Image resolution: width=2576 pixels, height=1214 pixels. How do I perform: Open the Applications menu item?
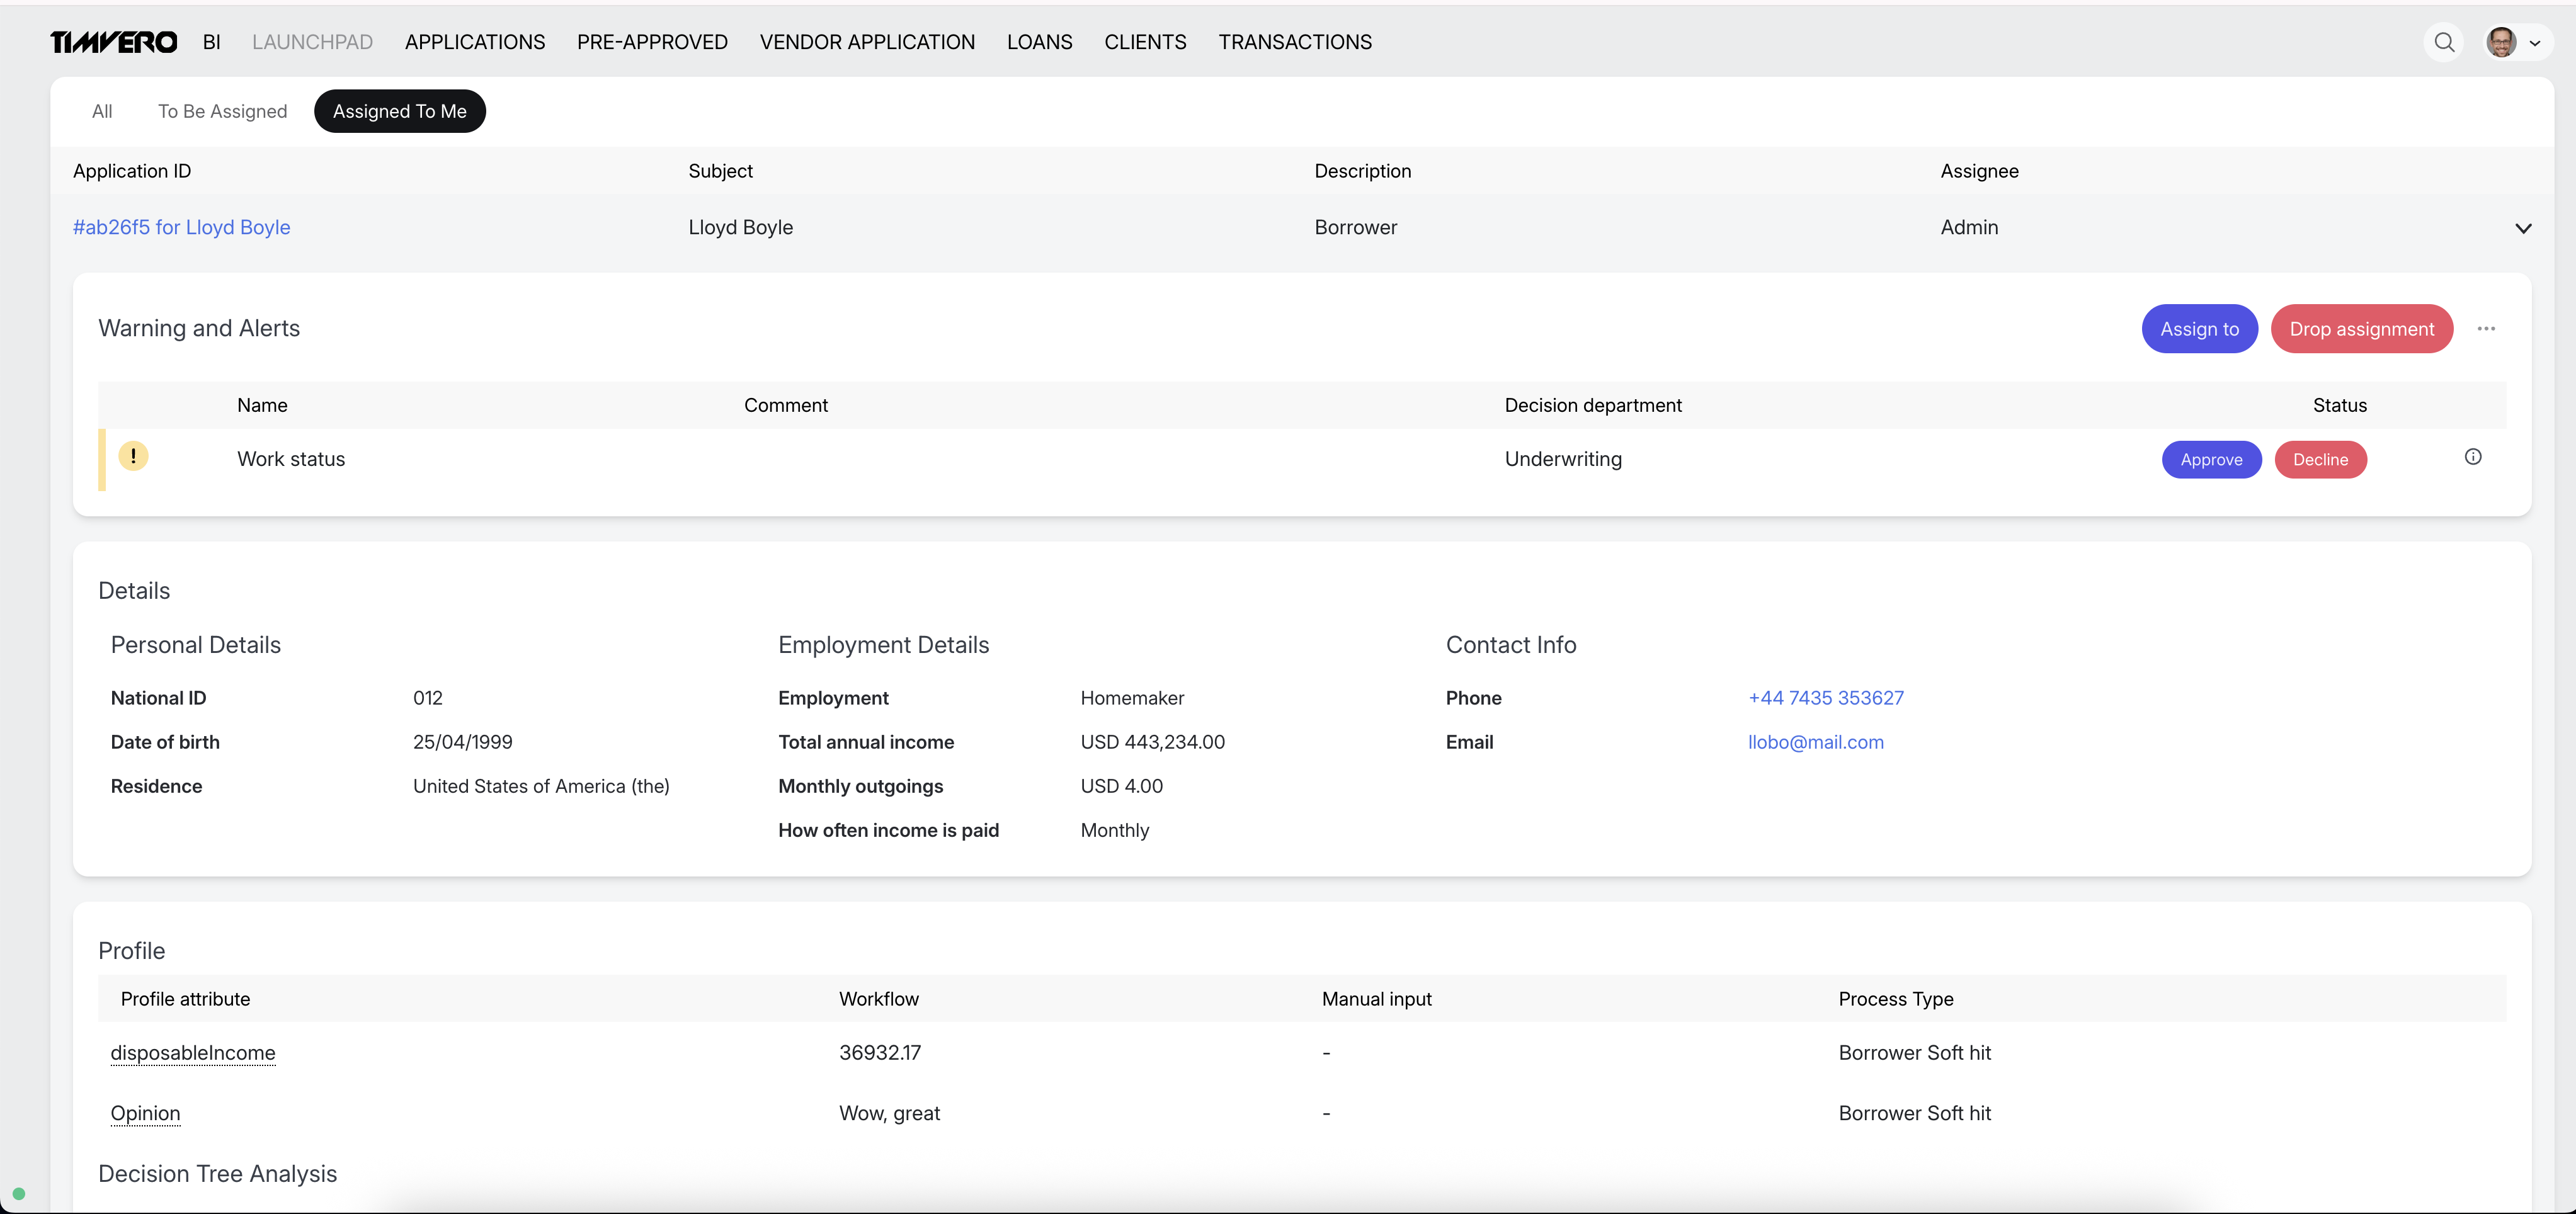[475, 42]
